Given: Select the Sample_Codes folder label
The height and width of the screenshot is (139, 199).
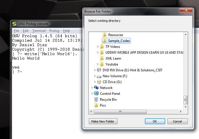Looking at the screenshot, I should coord(119,41).
